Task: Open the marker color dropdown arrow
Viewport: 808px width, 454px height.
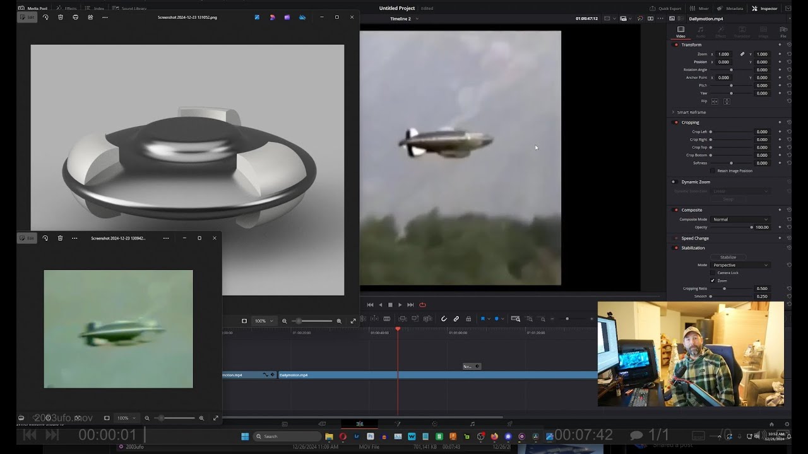Action: pos(503,319)
